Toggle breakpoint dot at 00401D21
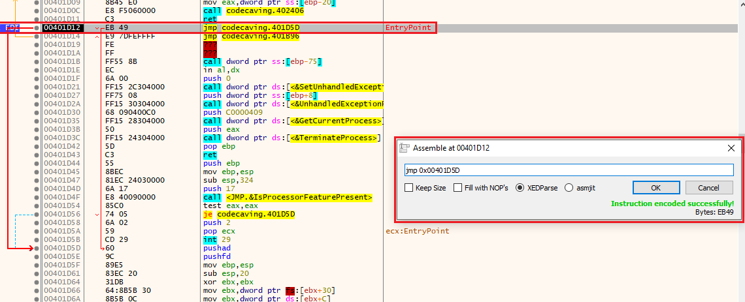Image resolution: width=745 pixels, height=302 pixels. click(x=37, y=87)
